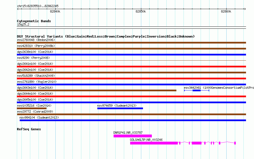Click the brown bar under dgv2643n100
This screenshot has height=159, width=254.
click(96, 90)
